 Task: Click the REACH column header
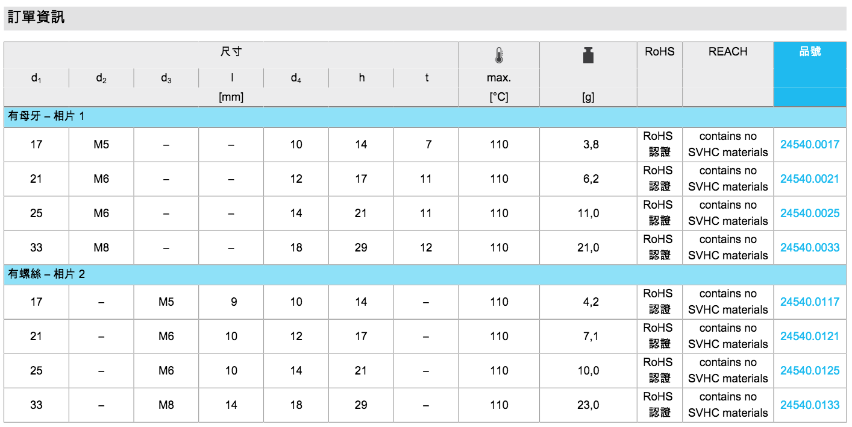728,52
